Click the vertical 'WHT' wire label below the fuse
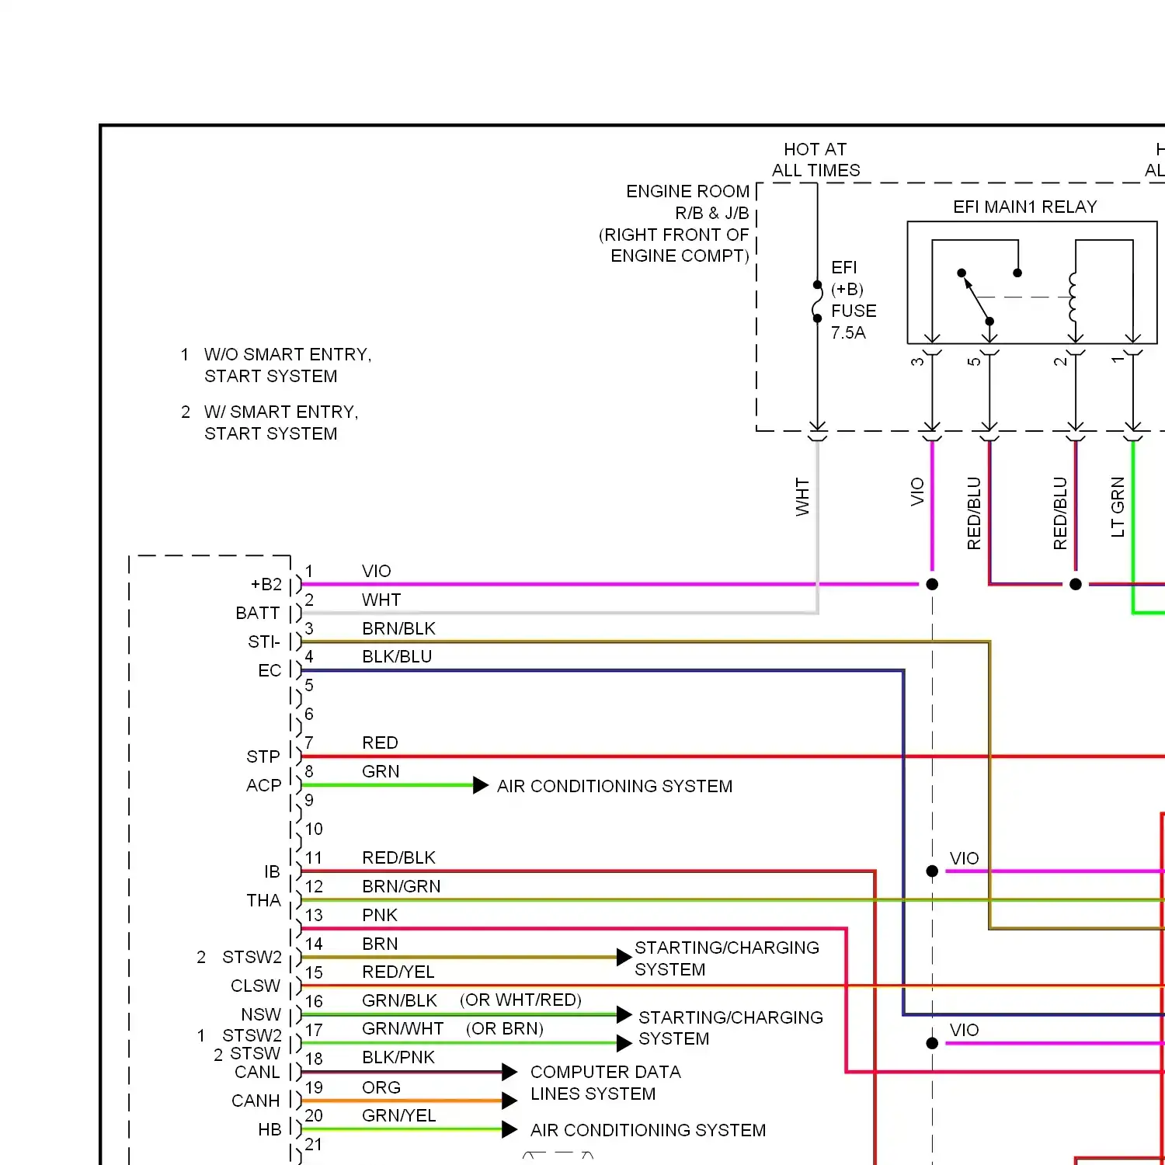Image resolution: width=1165 pixels, height=1165 pixels. click(802, 497)
